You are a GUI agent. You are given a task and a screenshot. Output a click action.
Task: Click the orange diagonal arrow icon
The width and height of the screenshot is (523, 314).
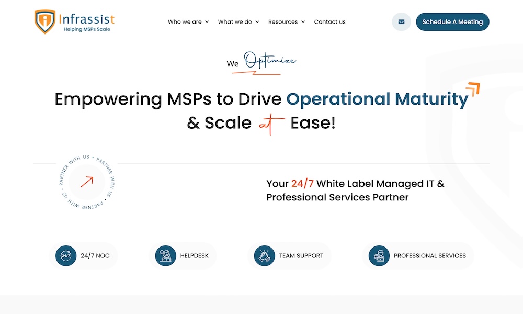pyautogui.click(x=87, y=182)
